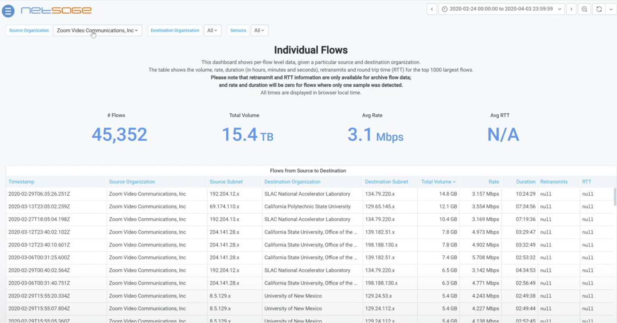The image size is (617, 323).
Task: Select timestamp 2020-03-13T23:05:02.259Z
Action: (x=39, y=206)
